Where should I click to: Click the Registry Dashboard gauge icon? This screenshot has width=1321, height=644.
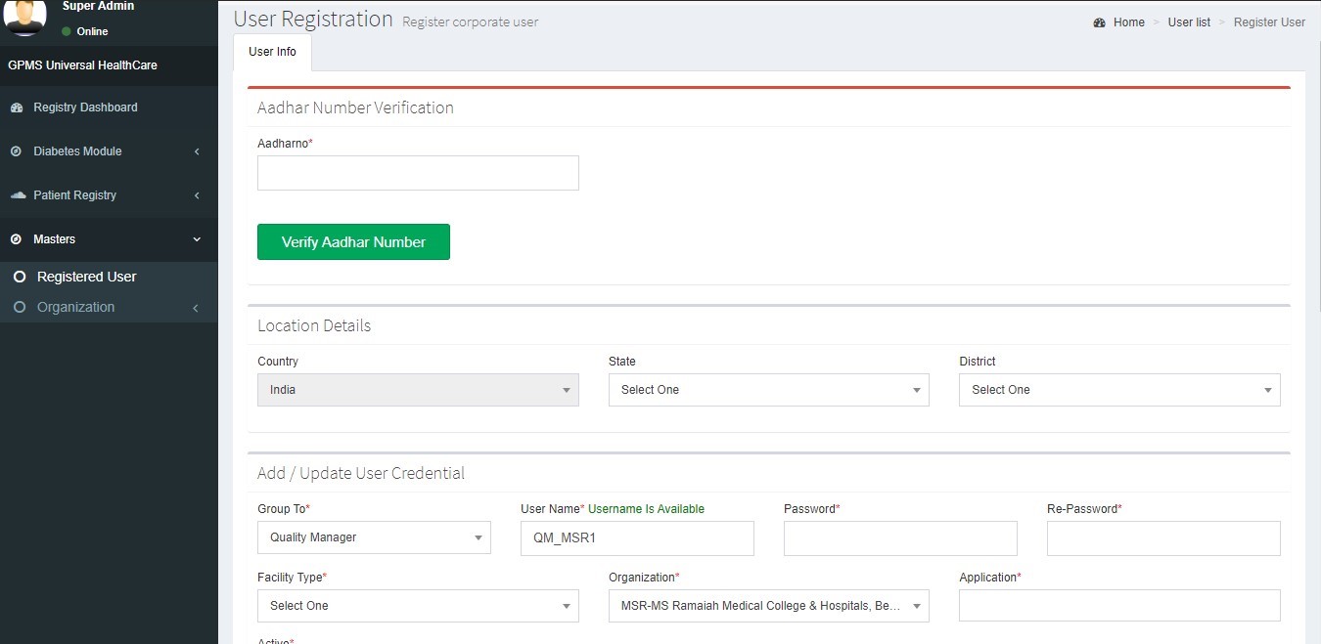pos(17,107)
